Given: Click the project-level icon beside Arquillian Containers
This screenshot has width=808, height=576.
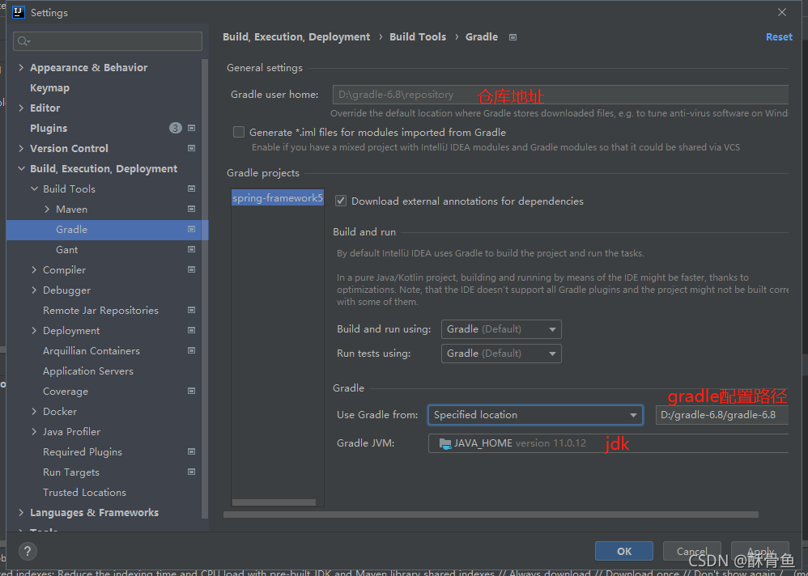Looking at the screenshot, I should pos(192,350).
